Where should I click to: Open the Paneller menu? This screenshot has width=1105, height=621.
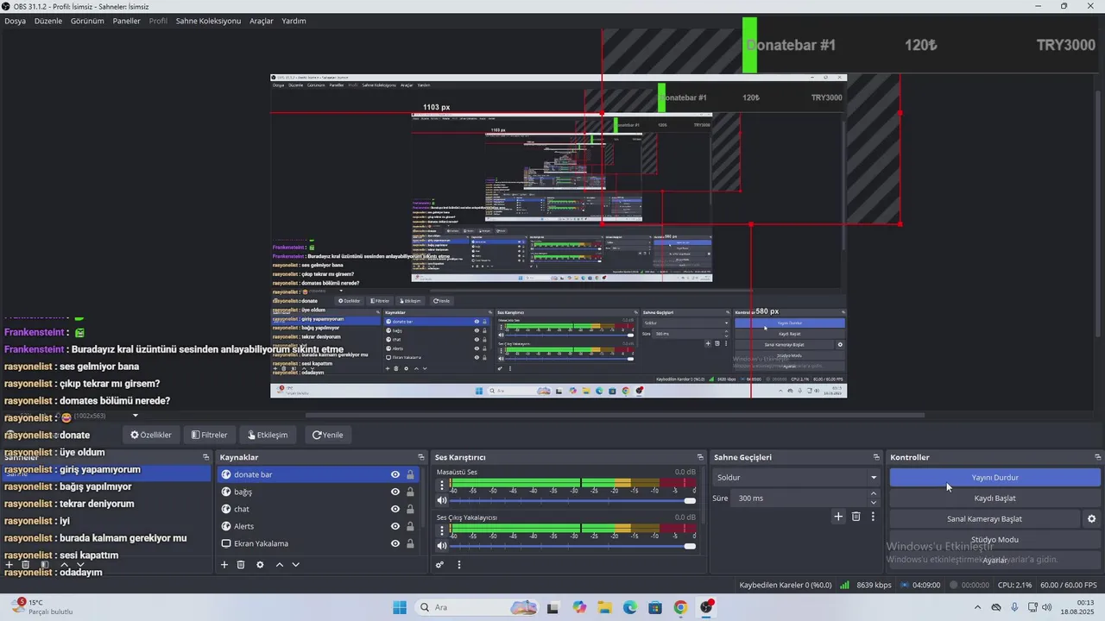pyautogui.click(x=126, y=21)
